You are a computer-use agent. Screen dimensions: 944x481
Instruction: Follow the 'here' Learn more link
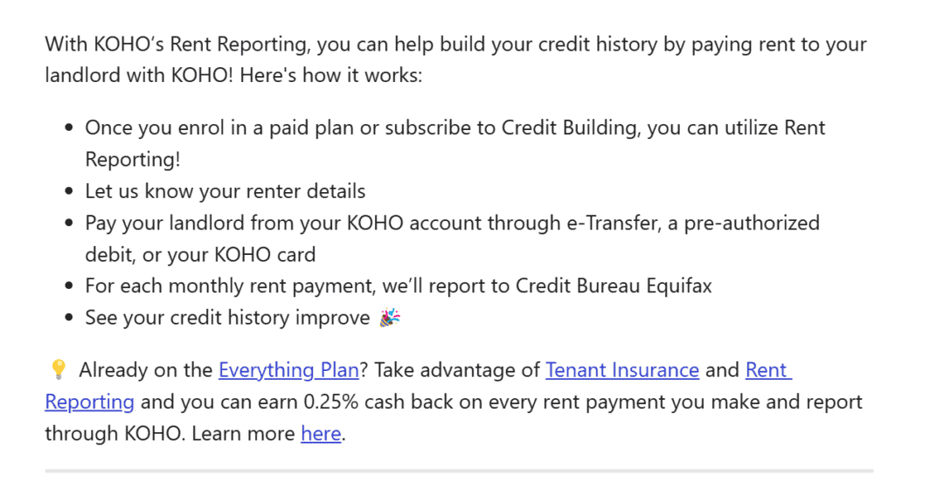(321, 434)
